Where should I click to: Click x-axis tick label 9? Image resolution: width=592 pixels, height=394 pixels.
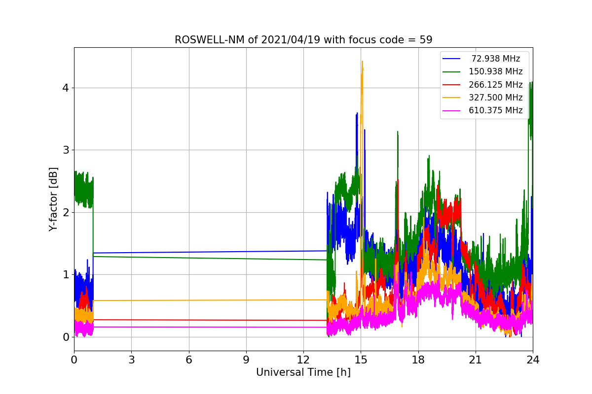coord(246,360)
